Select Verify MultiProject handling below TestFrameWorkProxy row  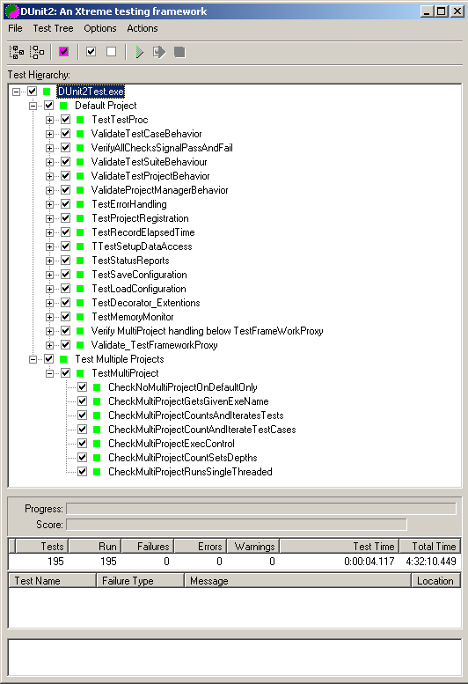(207, 331)
